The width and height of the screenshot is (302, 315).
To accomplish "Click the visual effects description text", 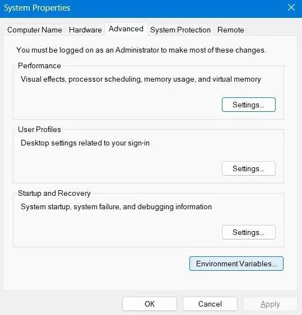I will click(141, 79).
